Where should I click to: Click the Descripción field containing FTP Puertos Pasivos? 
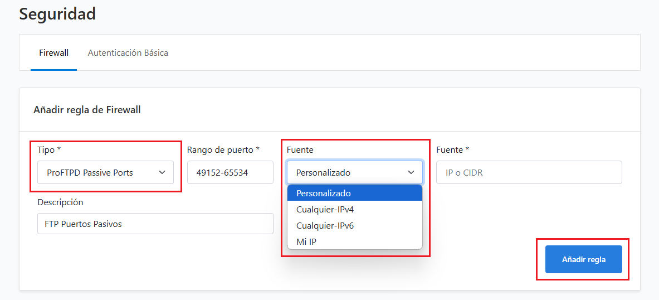(x=155, y=224)
